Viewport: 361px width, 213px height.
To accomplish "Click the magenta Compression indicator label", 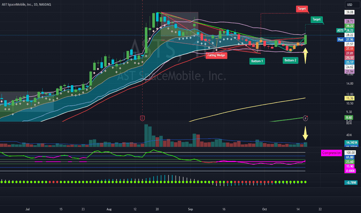I will point(331,153).
